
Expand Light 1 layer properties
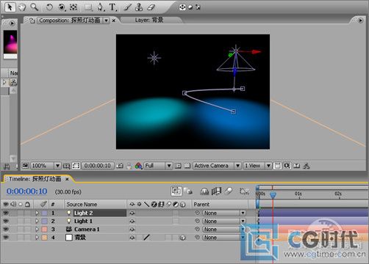[37, 221]
